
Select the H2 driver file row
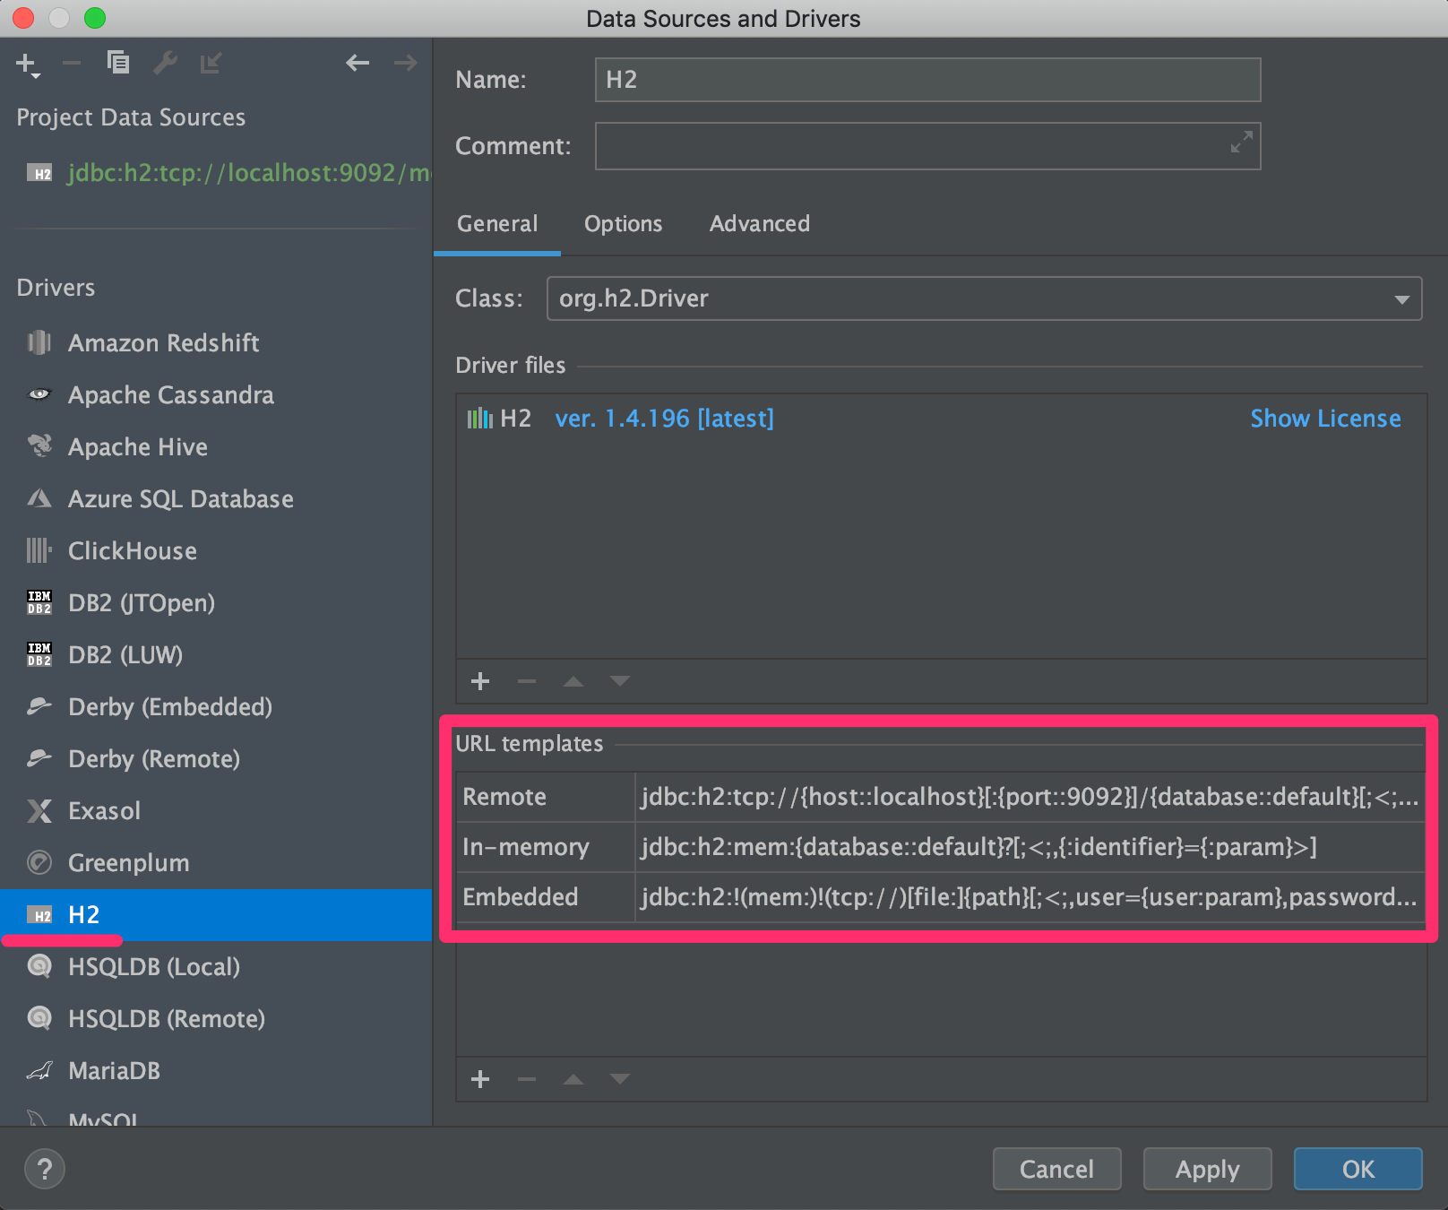941,419
